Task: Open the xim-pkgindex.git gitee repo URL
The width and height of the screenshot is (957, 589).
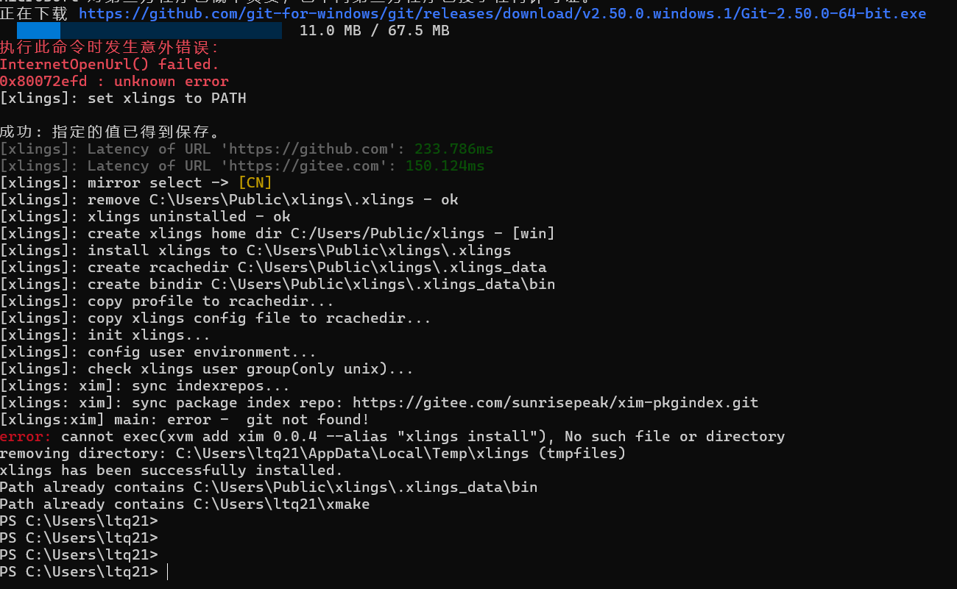Action: click(555, 403)
